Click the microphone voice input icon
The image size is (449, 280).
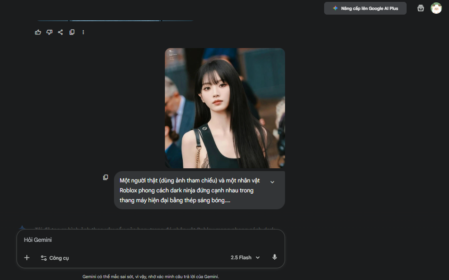(x=275, y=257)
